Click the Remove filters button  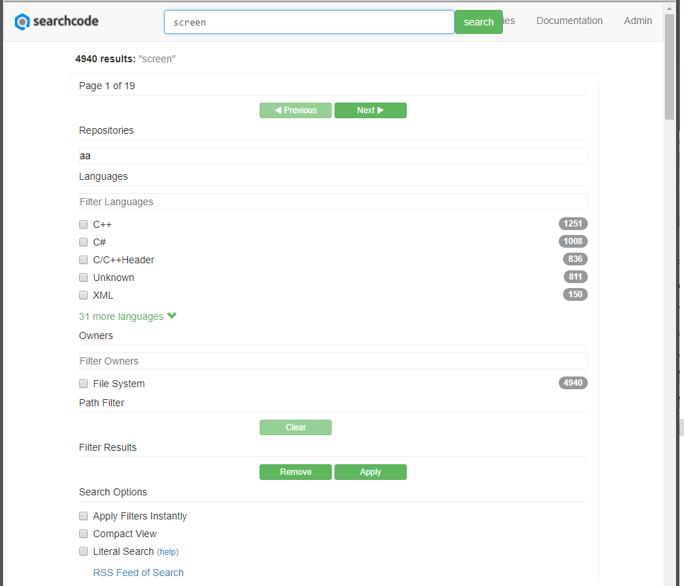coord(296,472)
